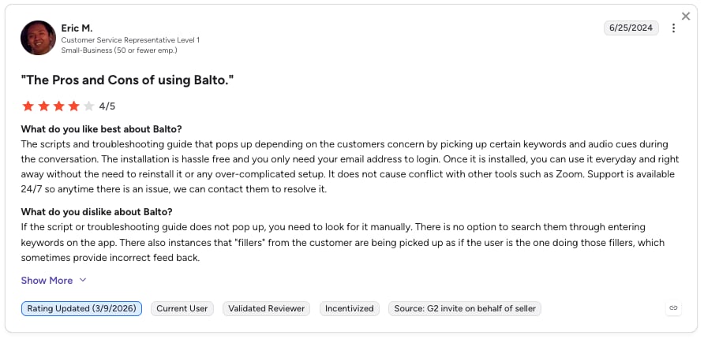Screen dimensions: 704x339
Task: Click the review title about Balto
Action: [128, 80]
